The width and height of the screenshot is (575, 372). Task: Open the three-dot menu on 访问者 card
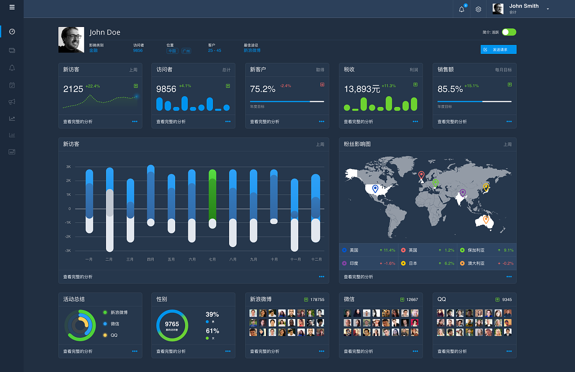(x=228, y=121)
